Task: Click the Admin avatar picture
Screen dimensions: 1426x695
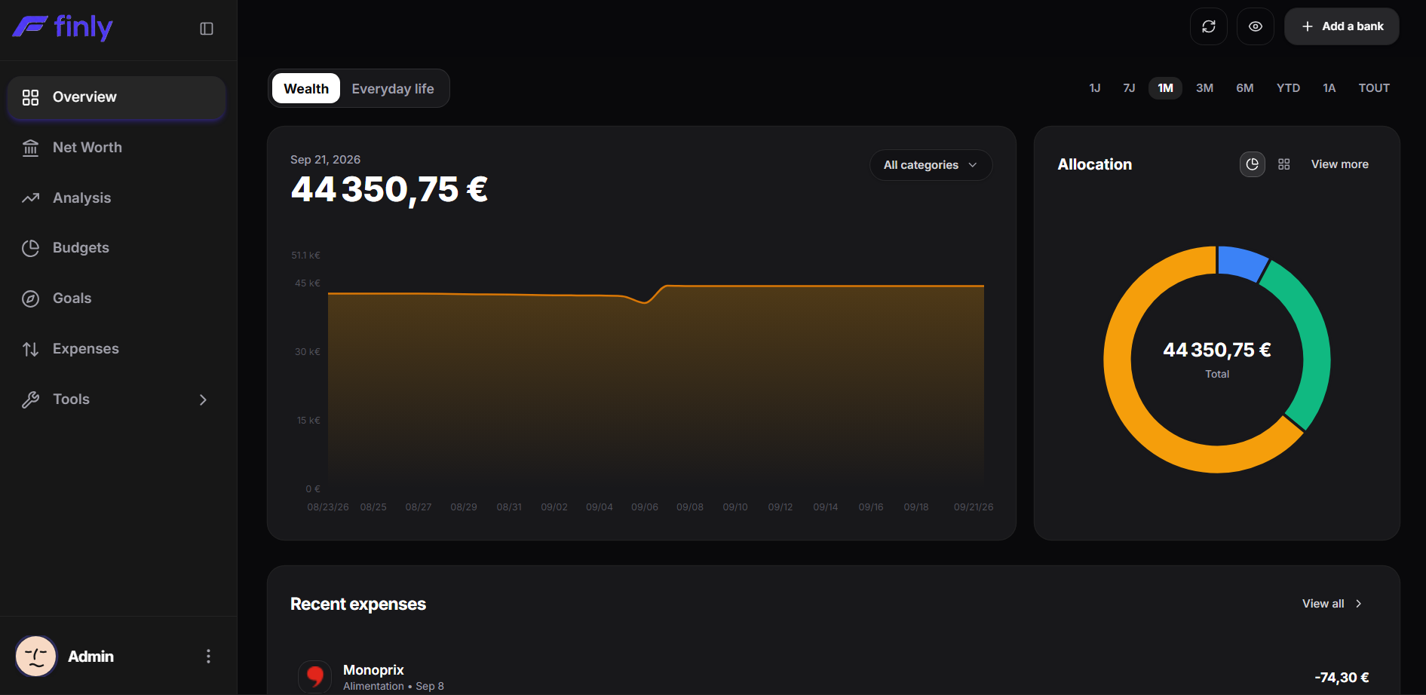Action: (x=35, y=656)
